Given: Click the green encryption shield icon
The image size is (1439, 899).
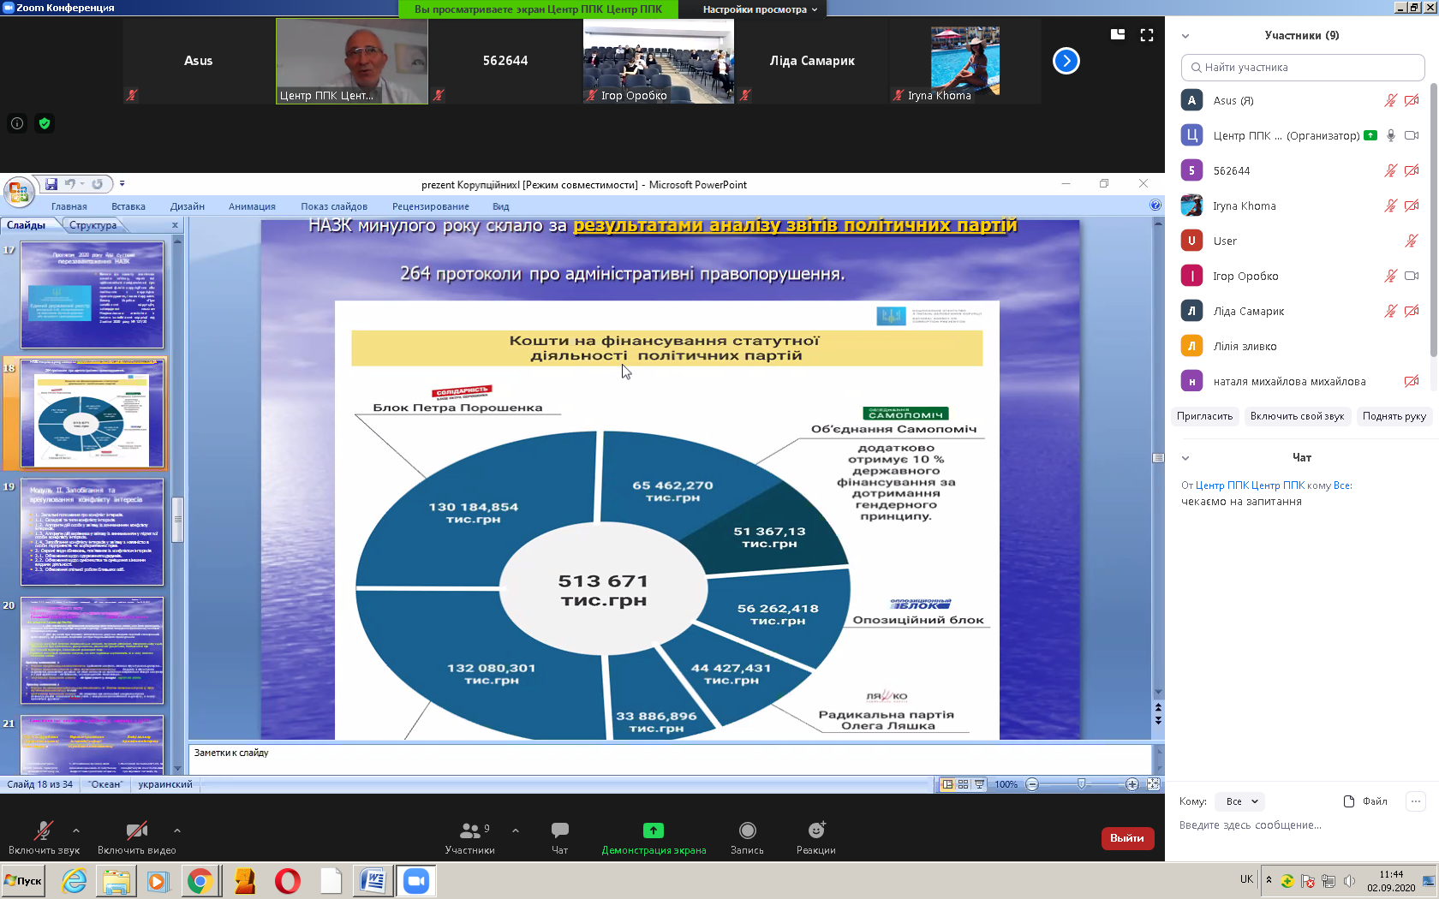Looking at the screenshot, I should (x=45, y=123).
